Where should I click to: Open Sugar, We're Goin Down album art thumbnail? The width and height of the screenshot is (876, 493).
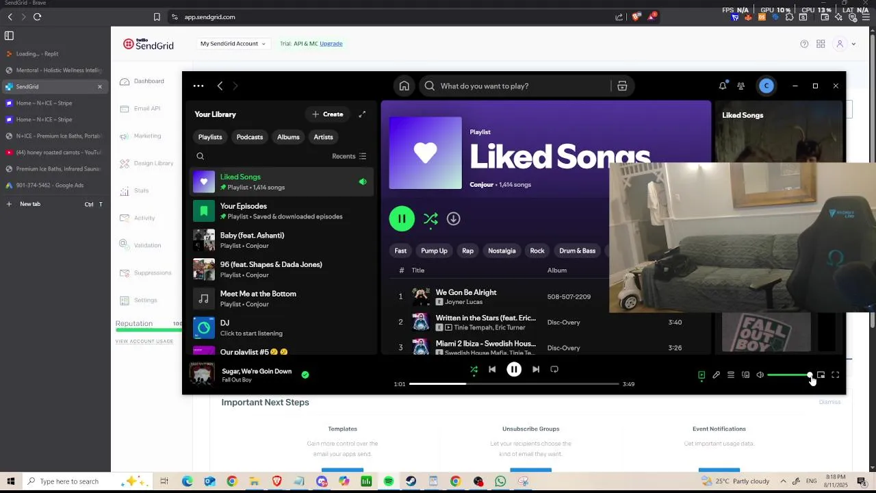[x=202, y=375]
